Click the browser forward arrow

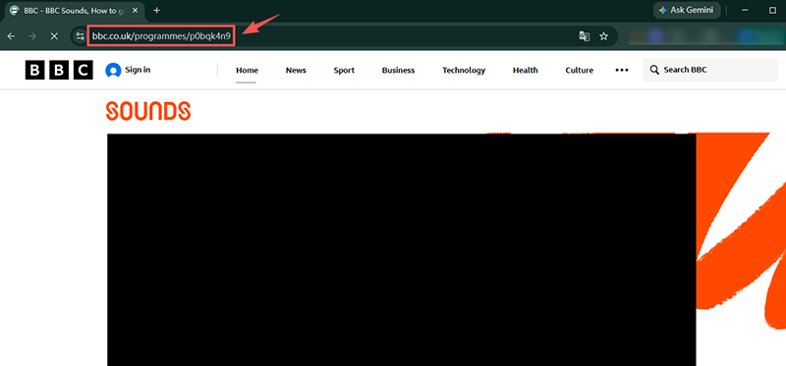click(x=32, y=36)
